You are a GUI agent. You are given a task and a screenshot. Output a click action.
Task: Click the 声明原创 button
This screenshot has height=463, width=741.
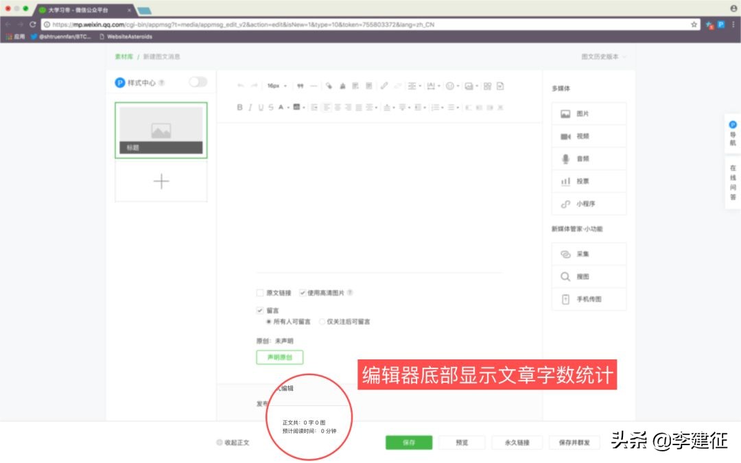pyautogui.click(x=279, y=357)
